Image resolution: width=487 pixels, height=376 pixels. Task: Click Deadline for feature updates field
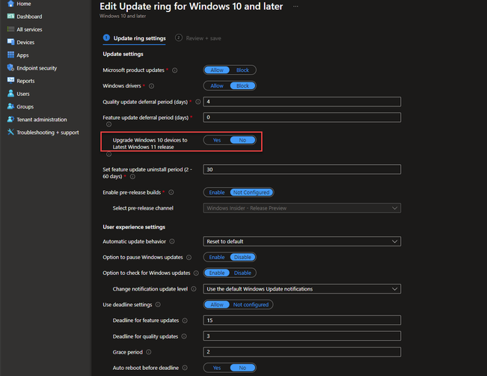(x=302, y=321)
